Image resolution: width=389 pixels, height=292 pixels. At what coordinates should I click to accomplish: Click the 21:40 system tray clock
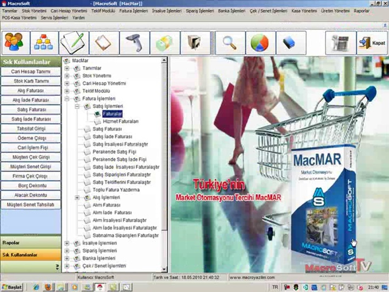373,287
